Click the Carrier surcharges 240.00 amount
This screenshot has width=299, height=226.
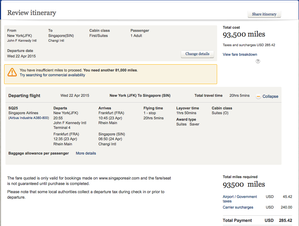pos(286,207)
